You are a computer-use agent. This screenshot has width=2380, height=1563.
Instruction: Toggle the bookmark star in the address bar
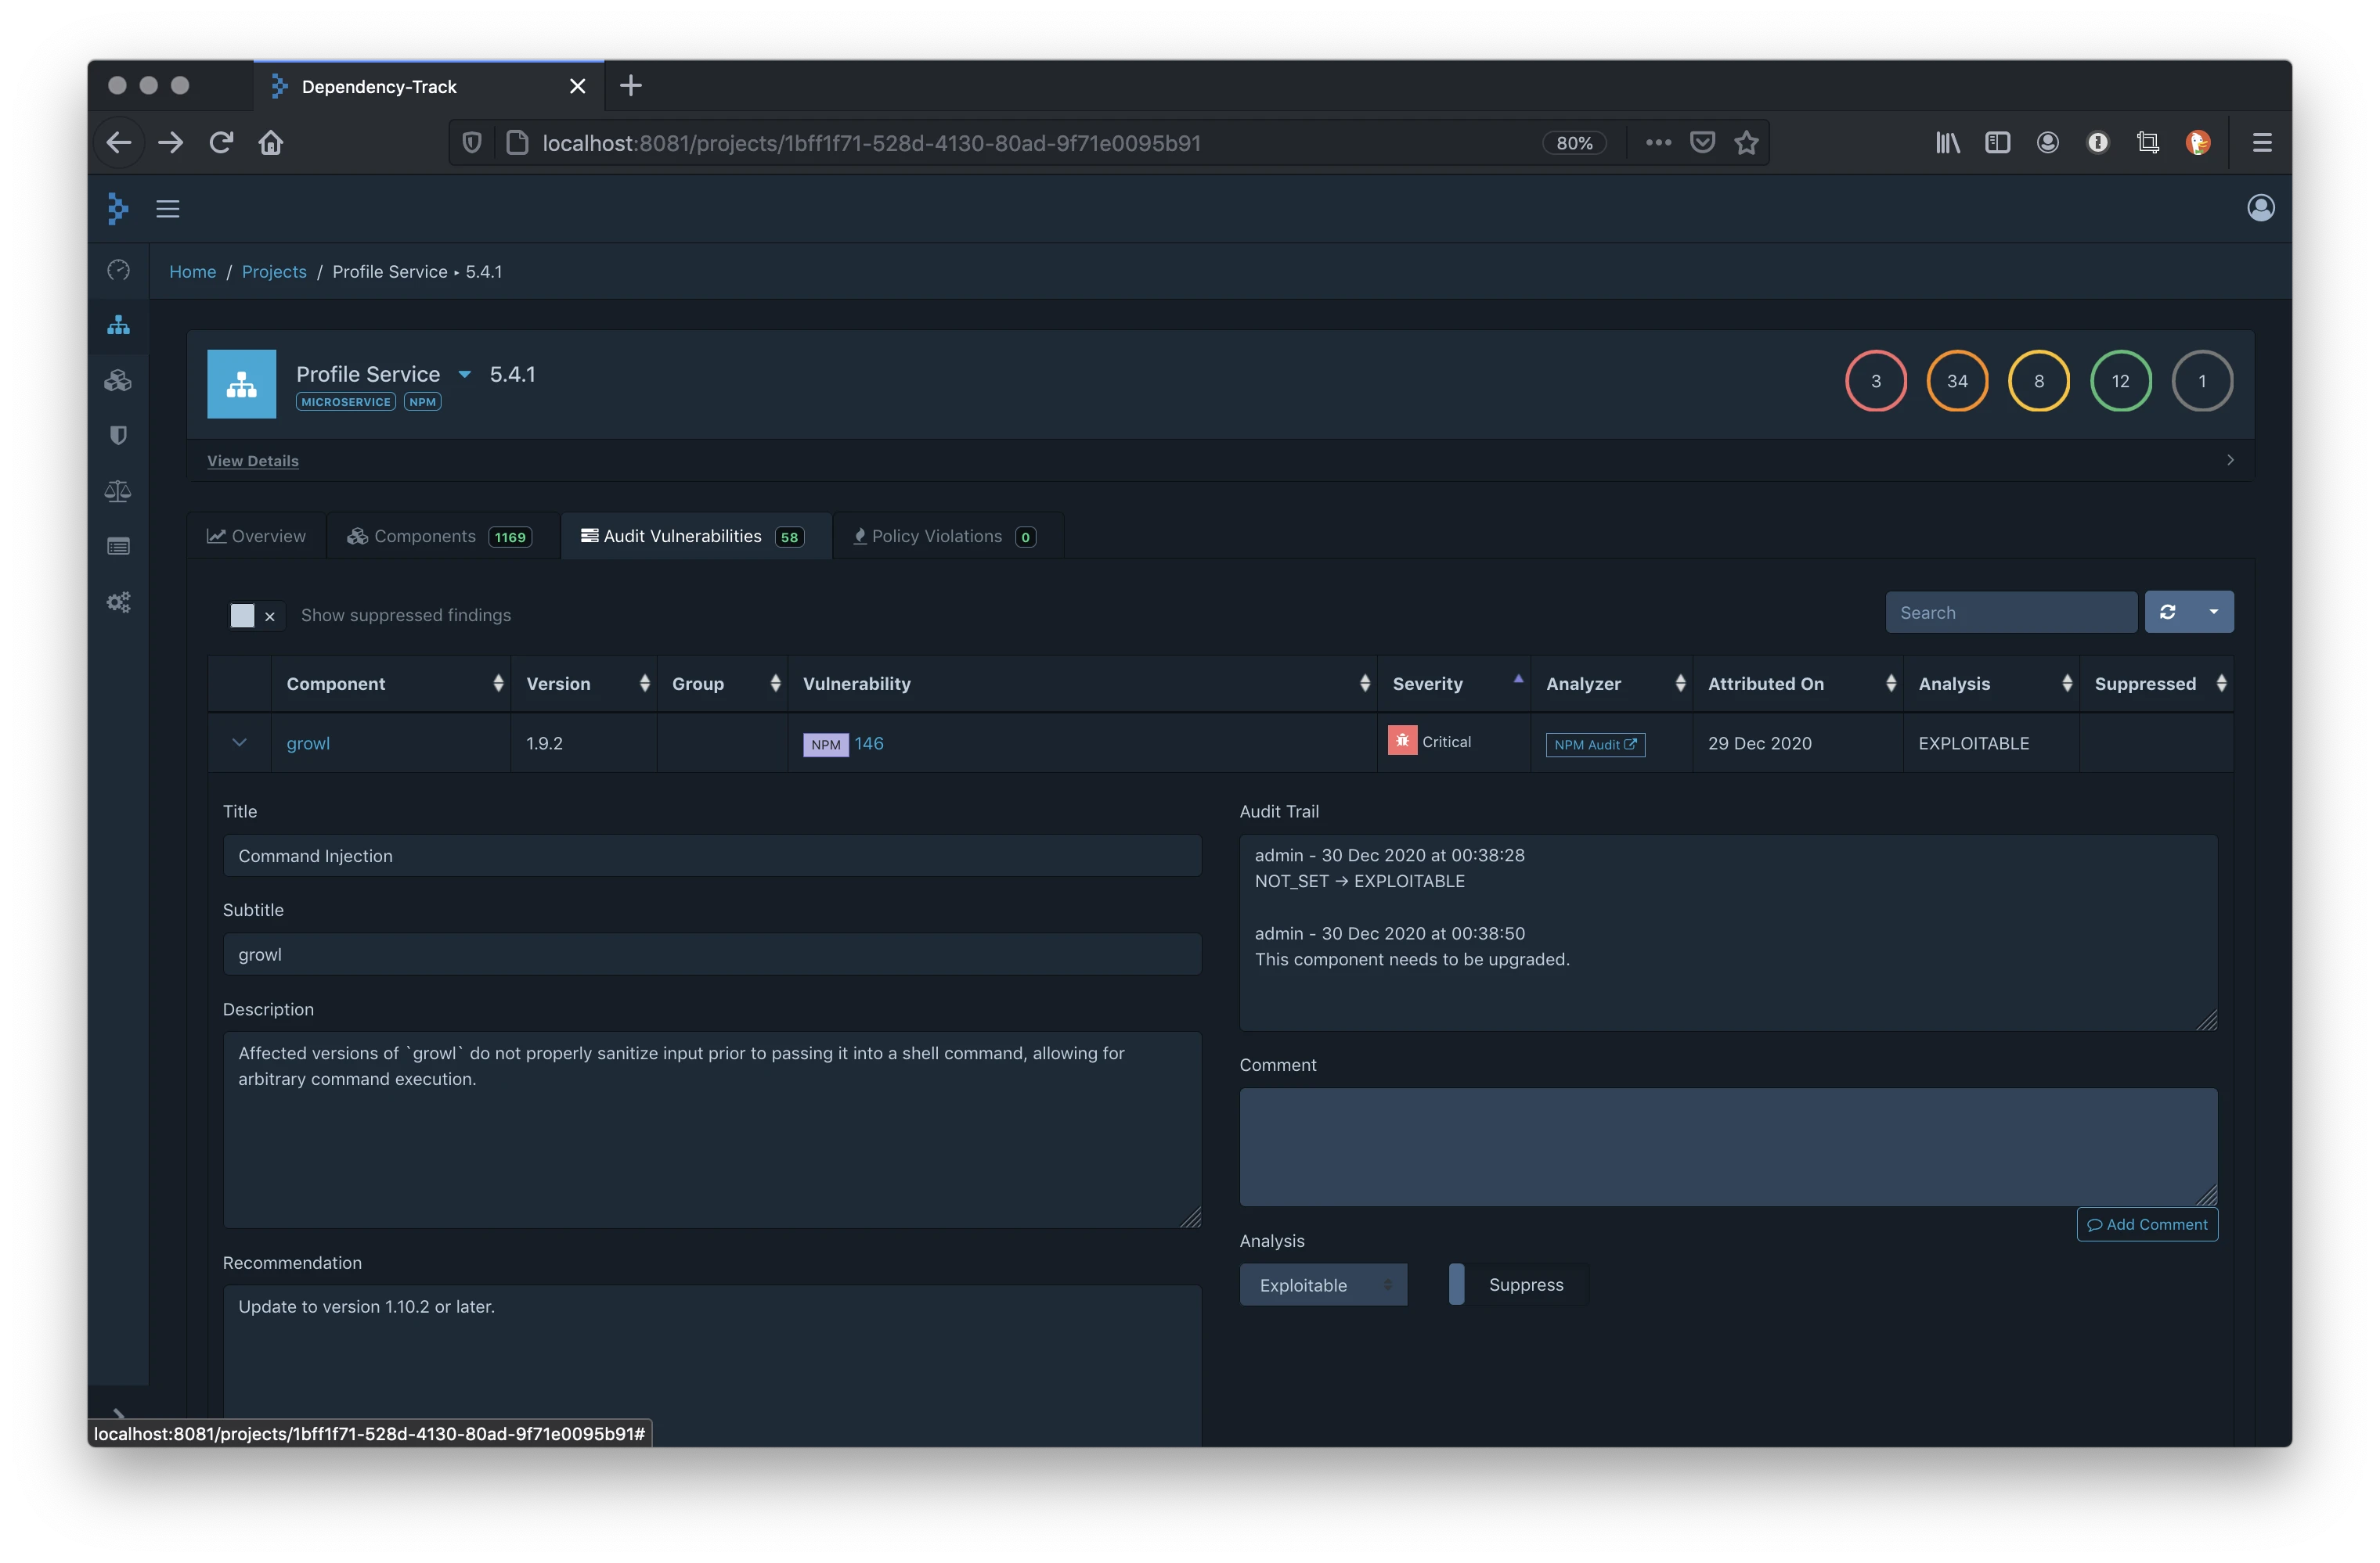pos(1746,142)
